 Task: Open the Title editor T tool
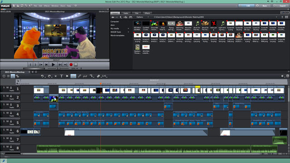pos(62,76)
